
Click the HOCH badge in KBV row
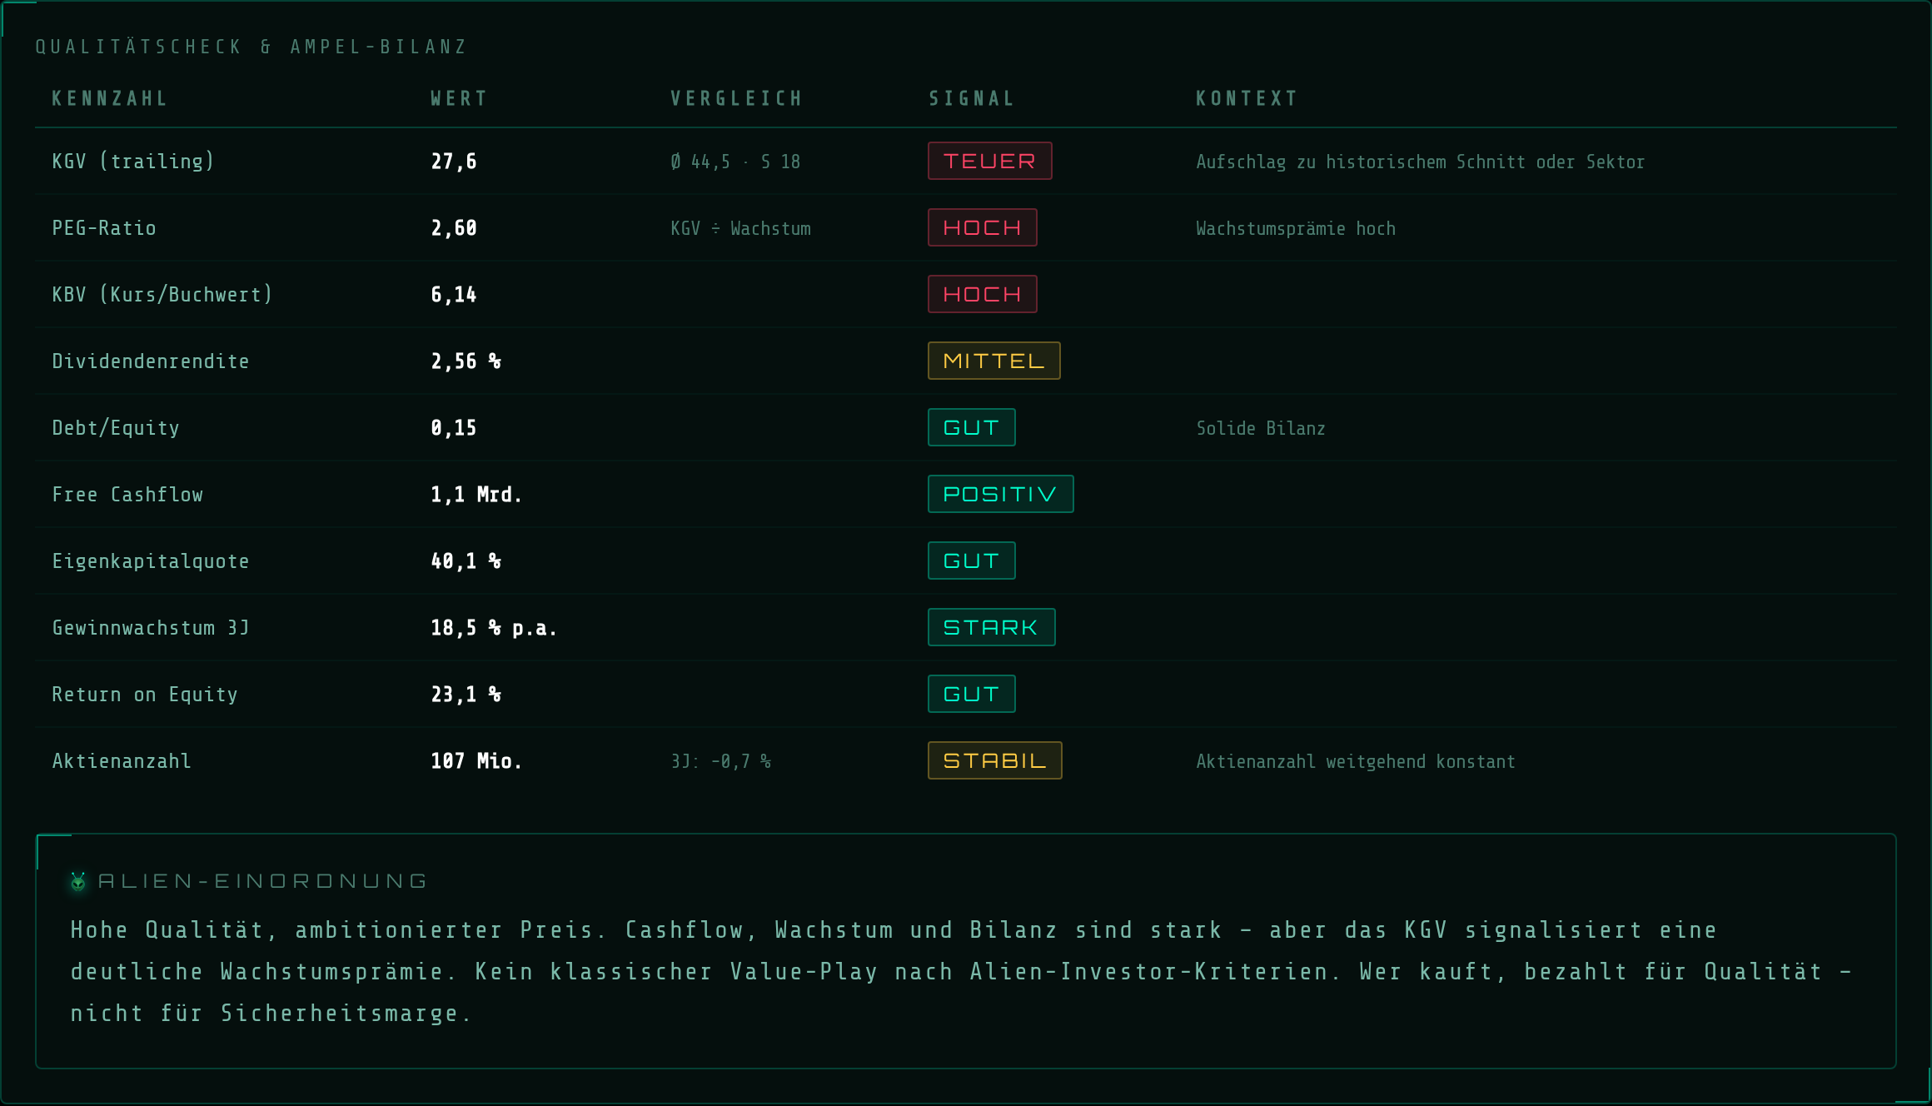[x=983, y=294]
